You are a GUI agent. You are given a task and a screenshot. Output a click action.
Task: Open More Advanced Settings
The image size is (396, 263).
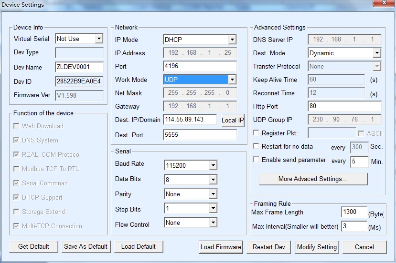[313, 179]
